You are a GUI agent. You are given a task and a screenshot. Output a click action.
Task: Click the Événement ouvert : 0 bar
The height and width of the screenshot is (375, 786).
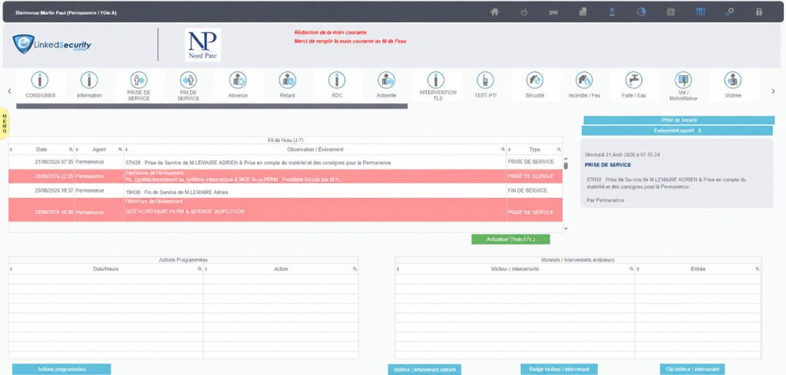point(677,130)
